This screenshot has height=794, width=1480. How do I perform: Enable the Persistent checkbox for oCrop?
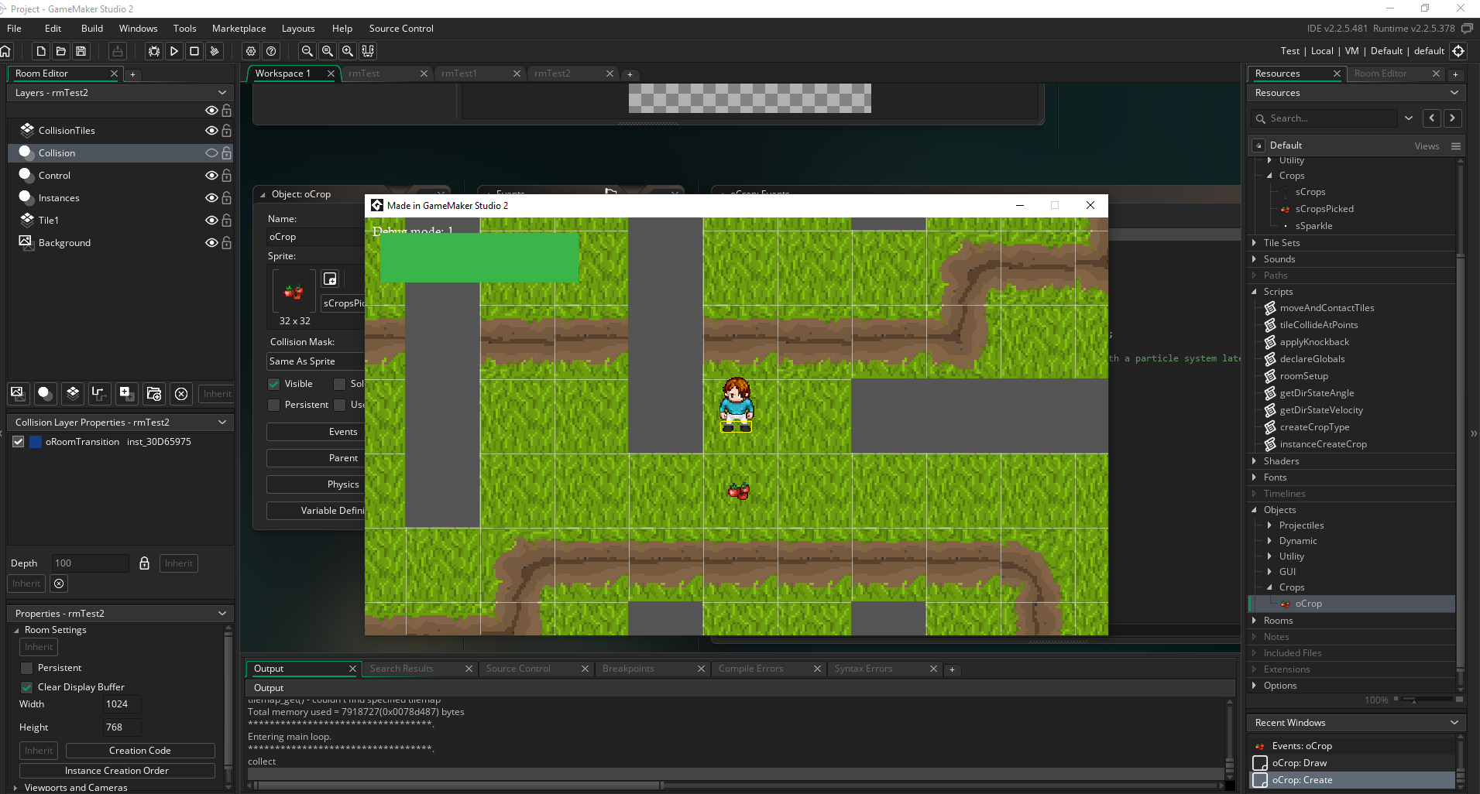(273, 405)
